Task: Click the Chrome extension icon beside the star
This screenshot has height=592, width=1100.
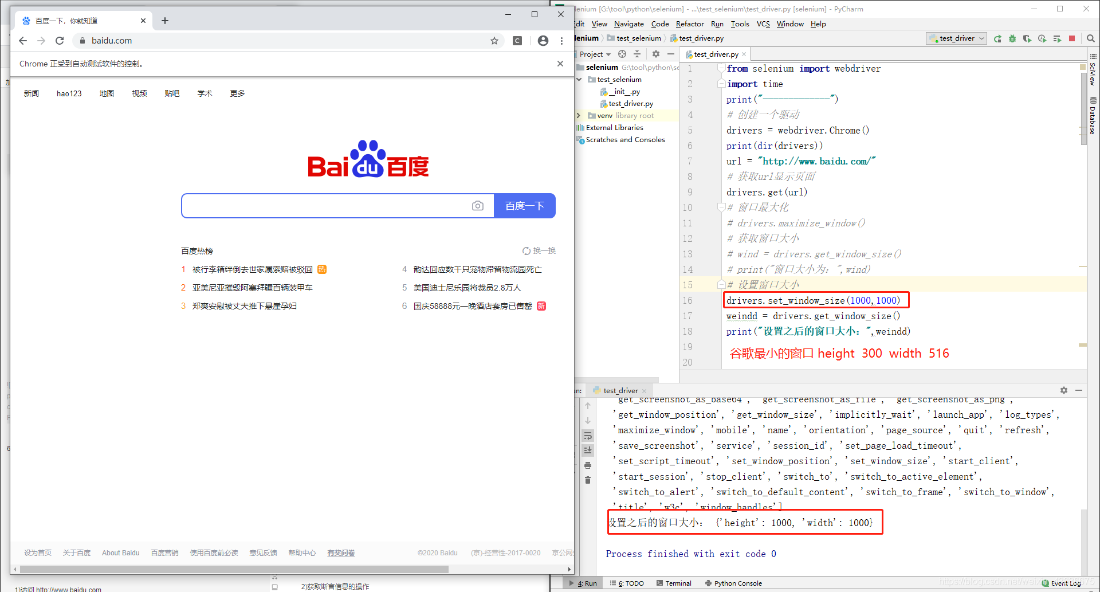Action: click(517, 41)
